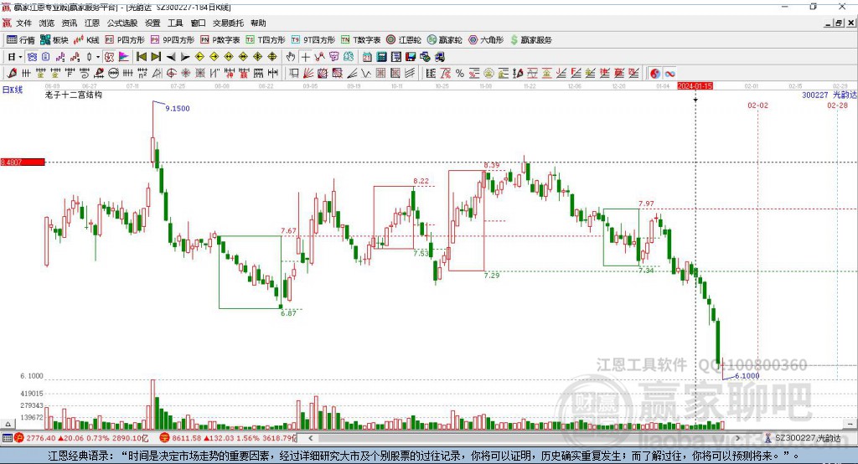
Task: Click the percent % tool icon
Action: coord(460,74)
